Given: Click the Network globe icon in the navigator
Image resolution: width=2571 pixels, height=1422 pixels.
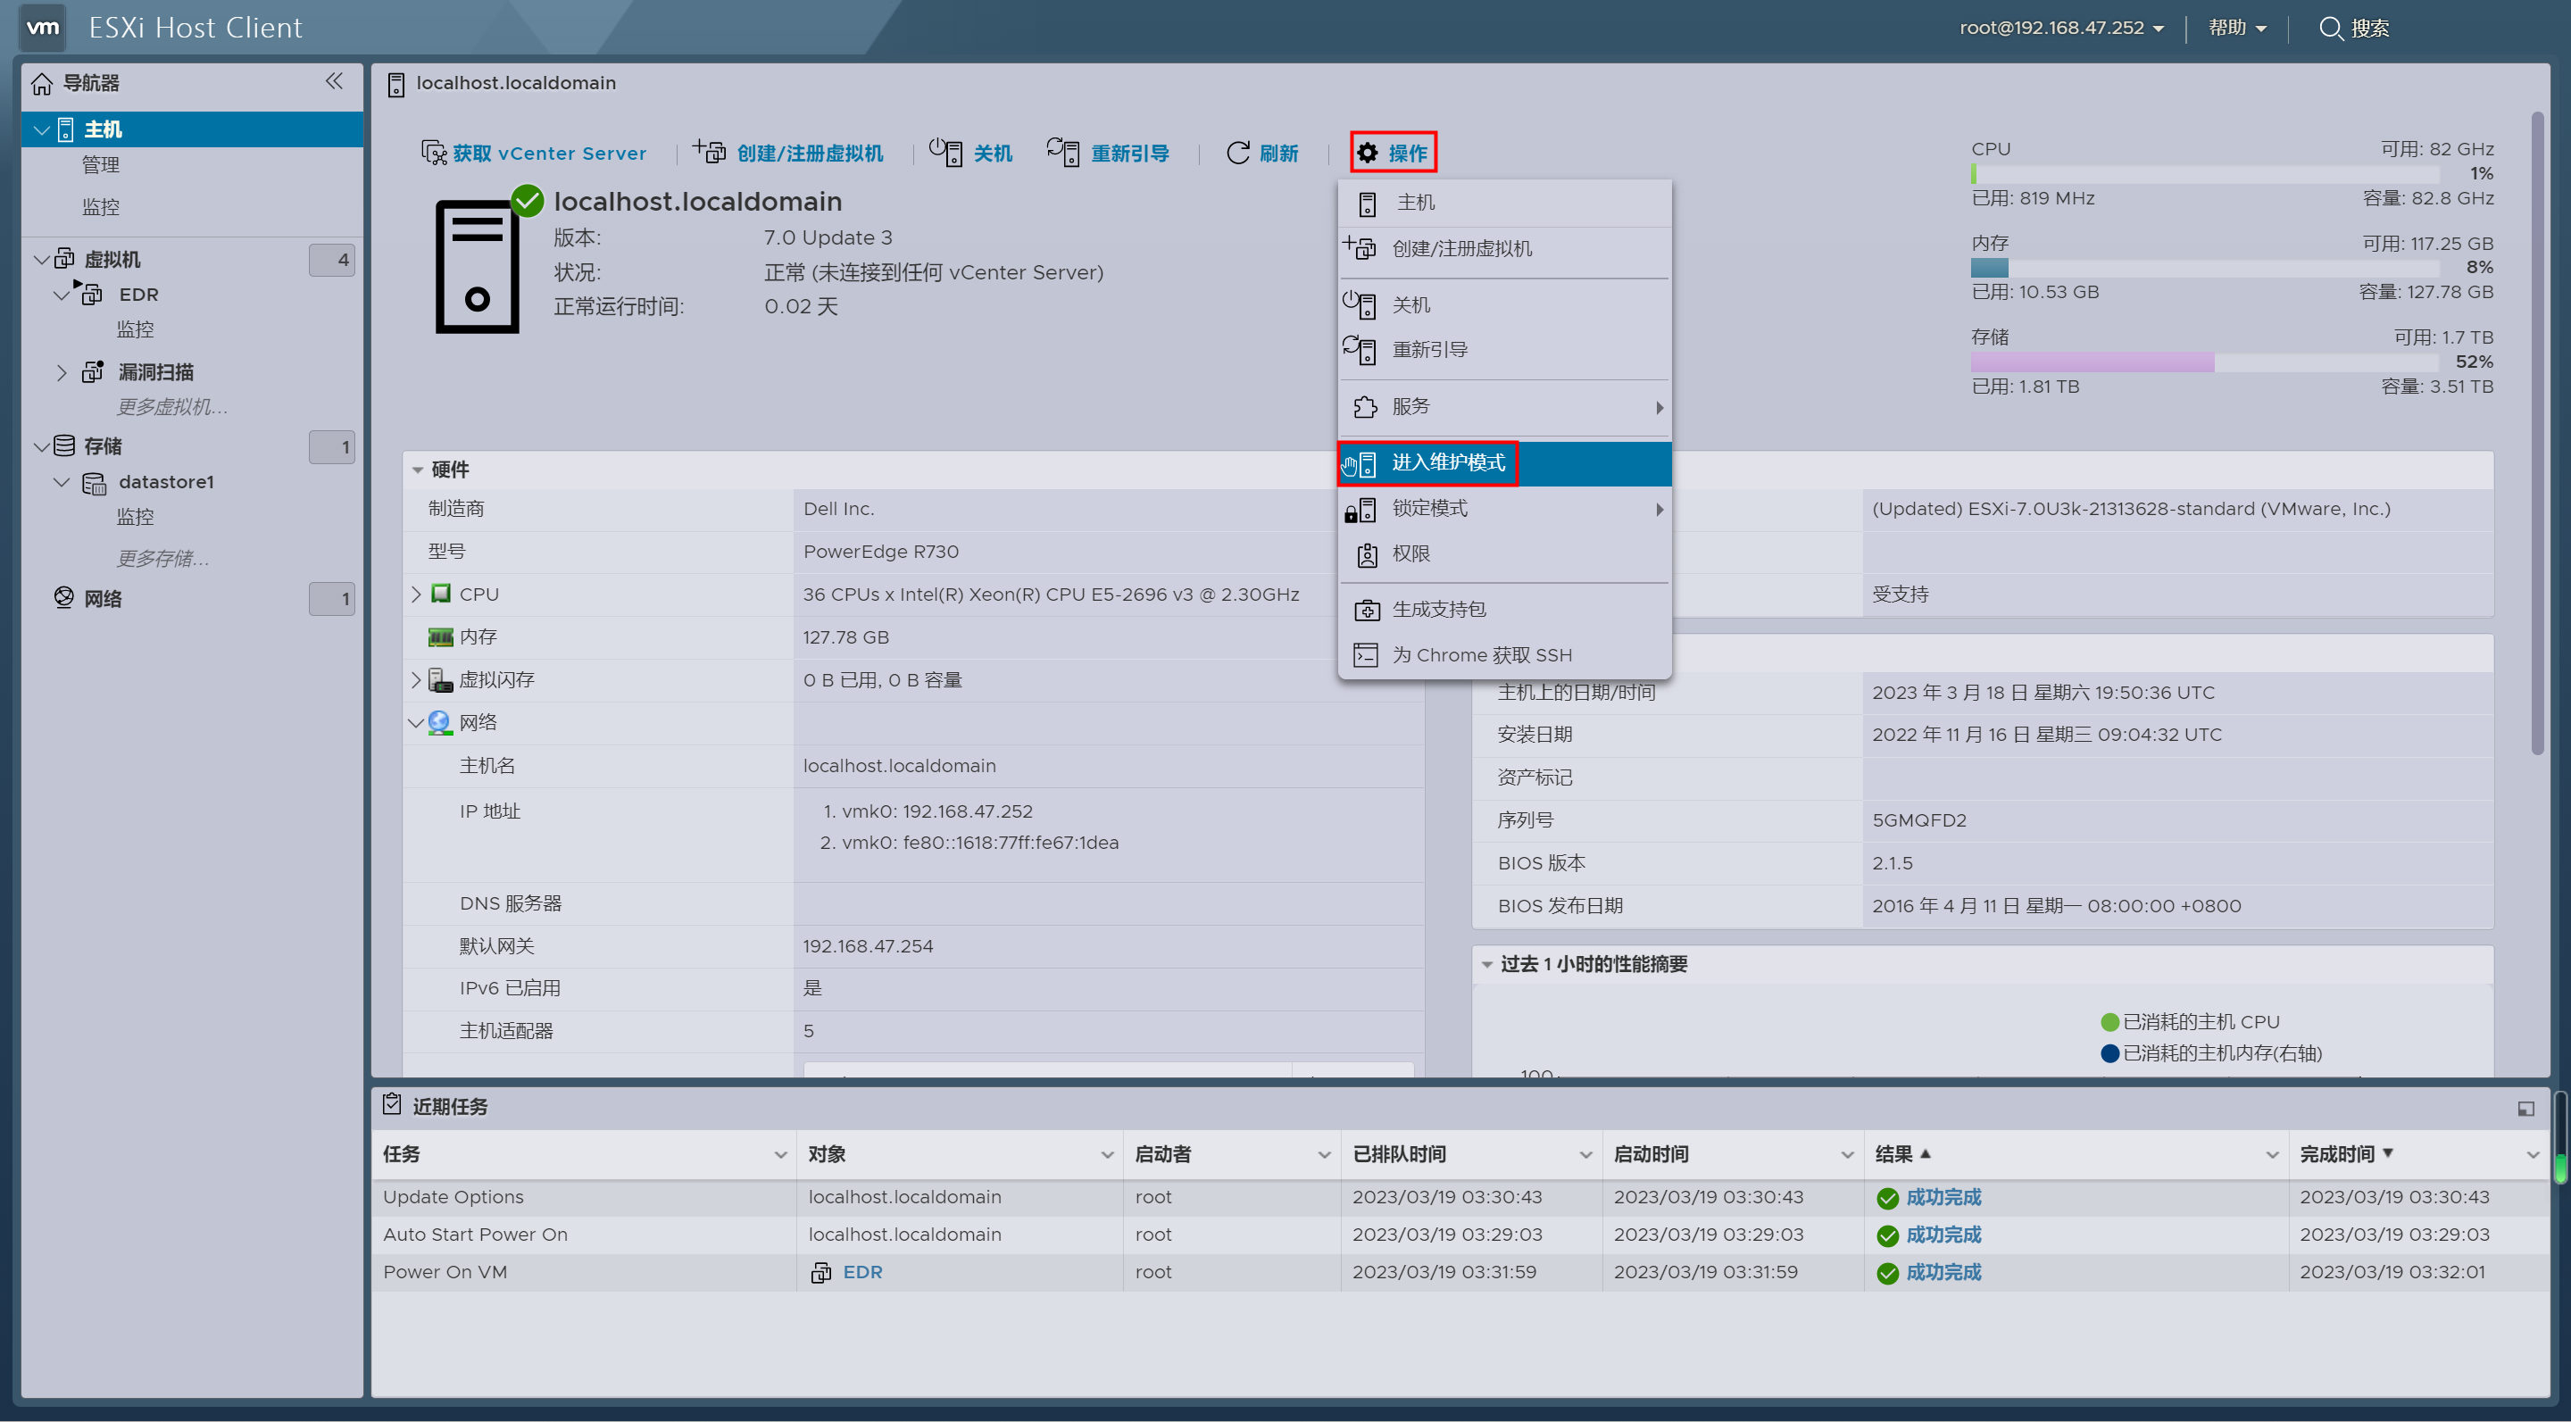Looking at the screenshot, I should pyautogui.click(x=64, y=598).
